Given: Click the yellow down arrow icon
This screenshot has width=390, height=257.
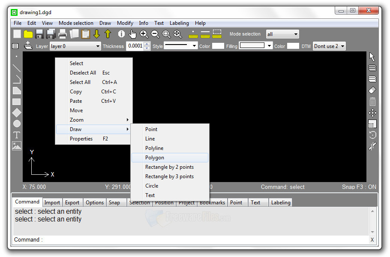Looking at the screenshot, I should click(x=97, y=34).
